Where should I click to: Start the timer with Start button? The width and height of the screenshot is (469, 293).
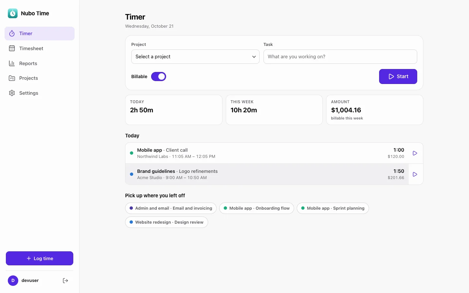(x=398, y=77)
